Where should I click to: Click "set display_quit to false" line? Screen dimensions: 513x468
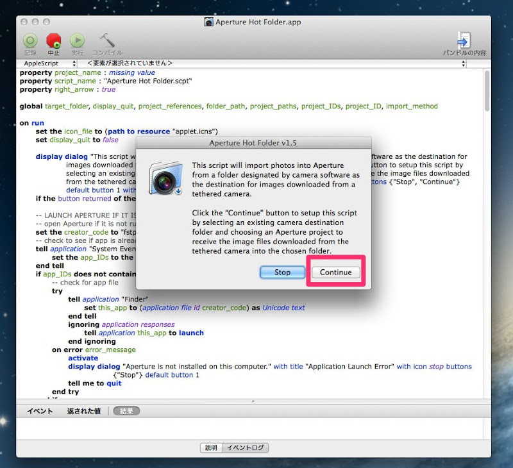click(x=77, y=140)
